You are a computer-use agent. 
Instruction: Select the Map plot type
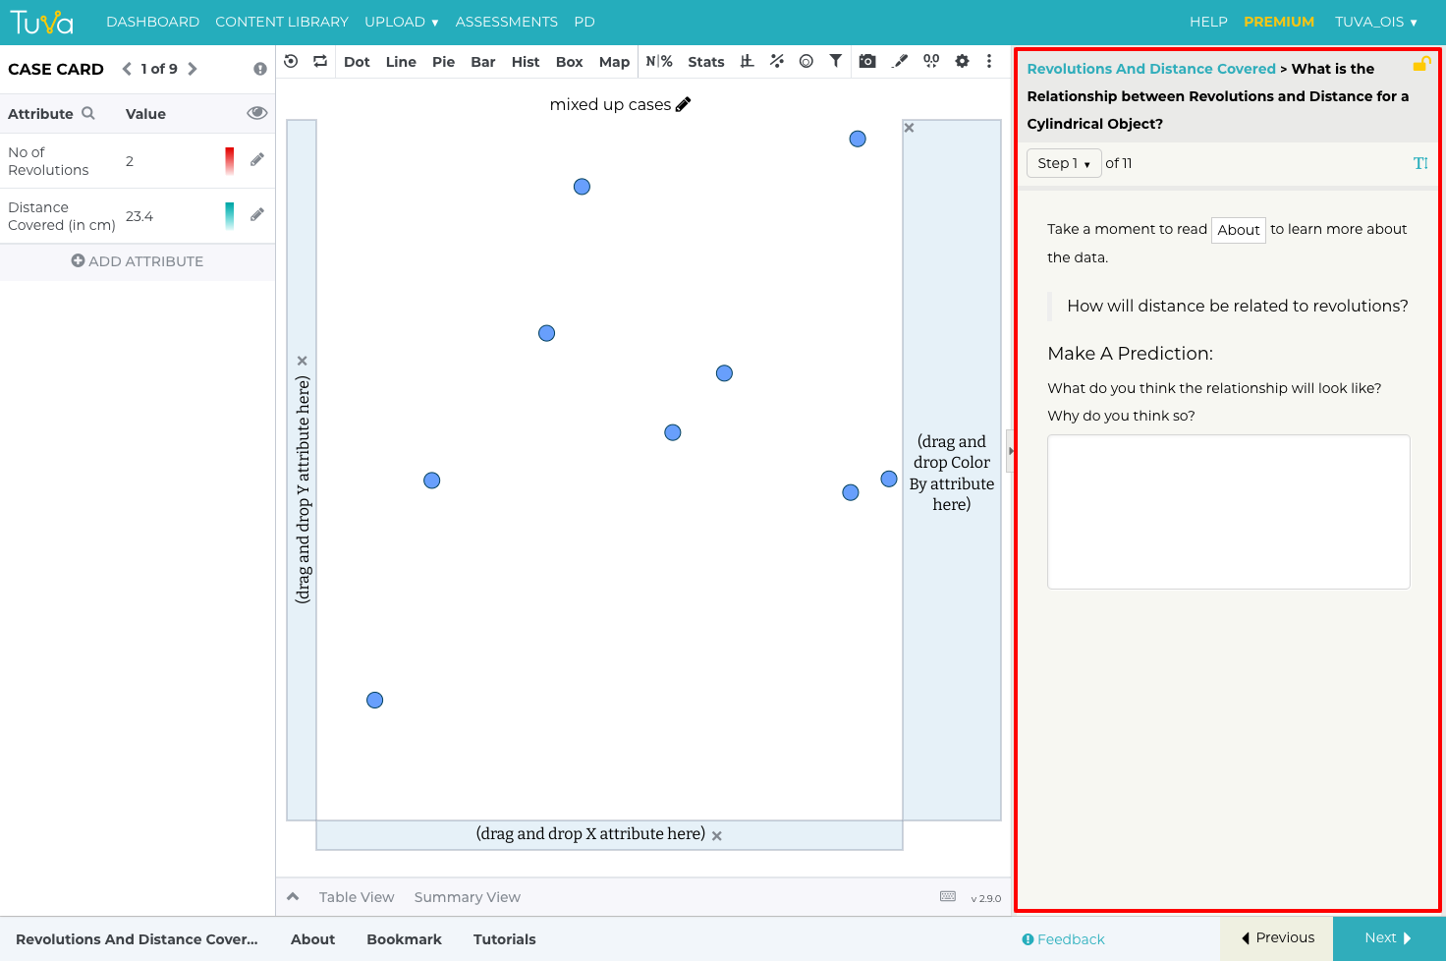[614, 61]
